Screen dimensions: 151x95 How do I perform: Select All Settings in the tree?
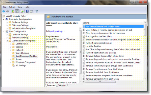[21, 65]
